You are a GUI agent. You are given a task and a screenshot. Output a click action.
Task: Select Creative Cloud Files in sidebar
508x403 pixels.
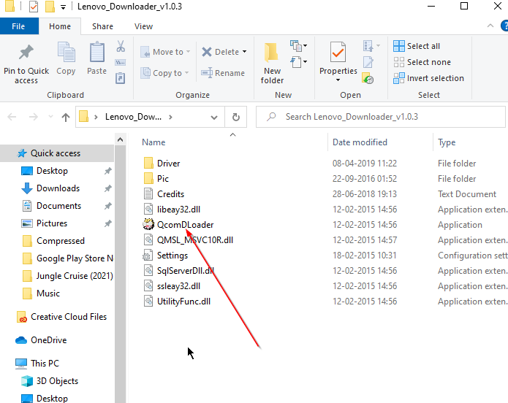(69, 317)
